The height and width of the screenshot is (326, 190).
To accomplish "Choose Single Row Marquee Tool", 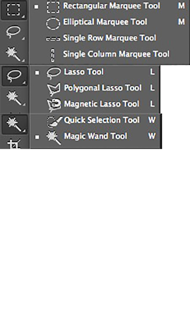I will pyautogui.click(x=110, y=38).
